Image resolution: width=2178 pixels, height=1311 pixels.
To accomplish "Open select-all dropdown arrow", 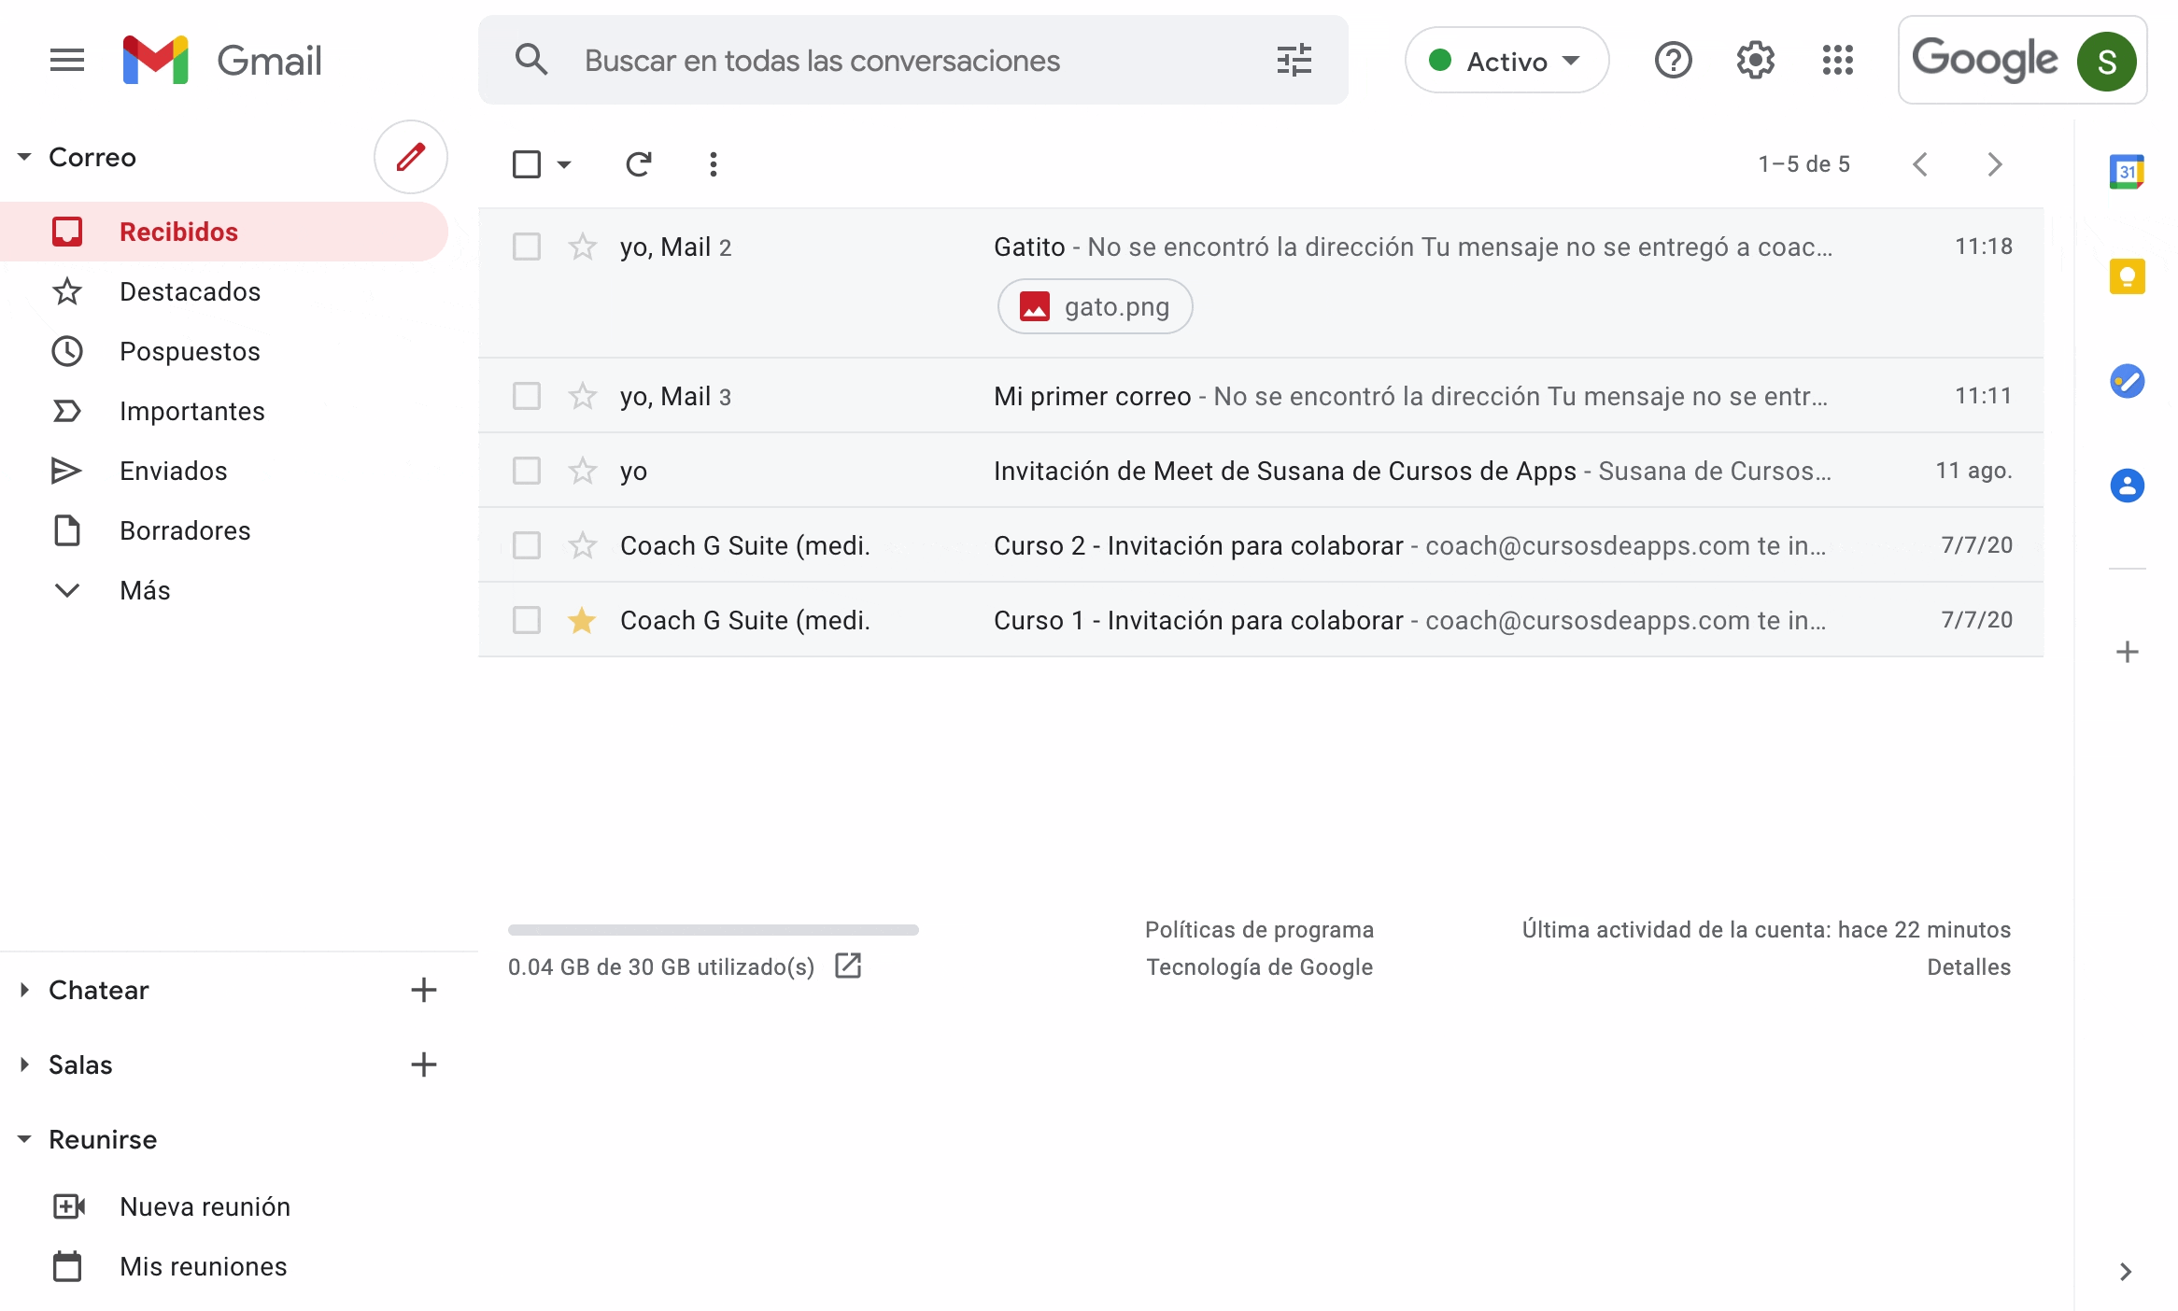I will pyautogui.click(x=564, y=165).
